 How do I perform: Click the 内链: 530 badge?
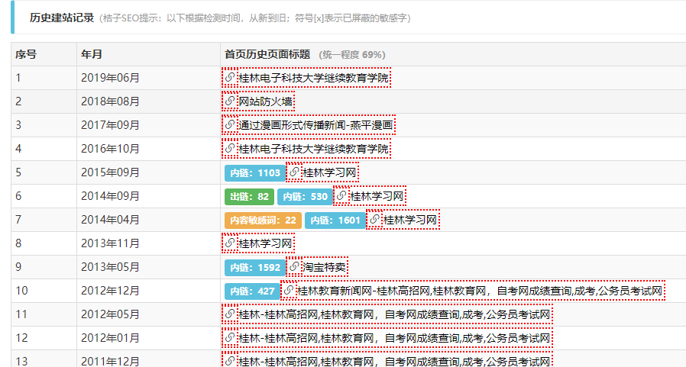pos(304,197)
